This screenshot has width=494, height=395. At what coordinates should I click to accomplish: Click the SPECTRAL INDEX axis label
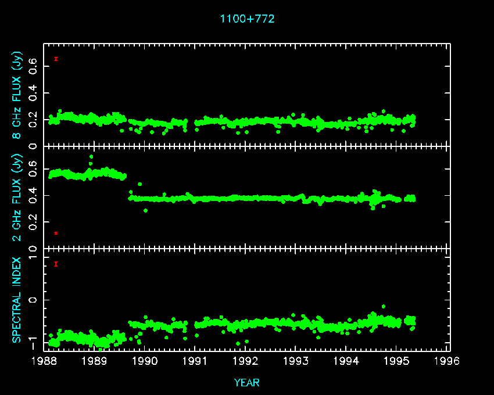[x=19, y=299]
